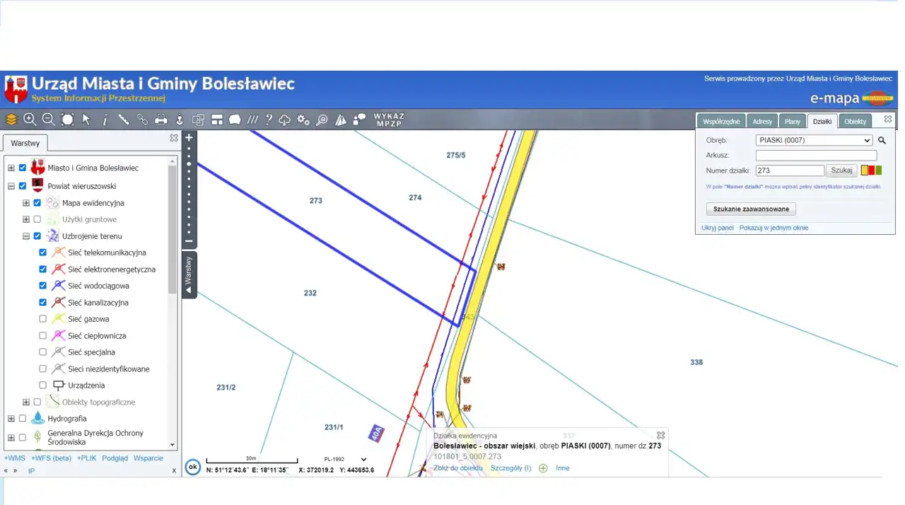The height and width of the screenshot is (505, 905).
Task: Click the zoom out magnifier tool
Action: 48,120
